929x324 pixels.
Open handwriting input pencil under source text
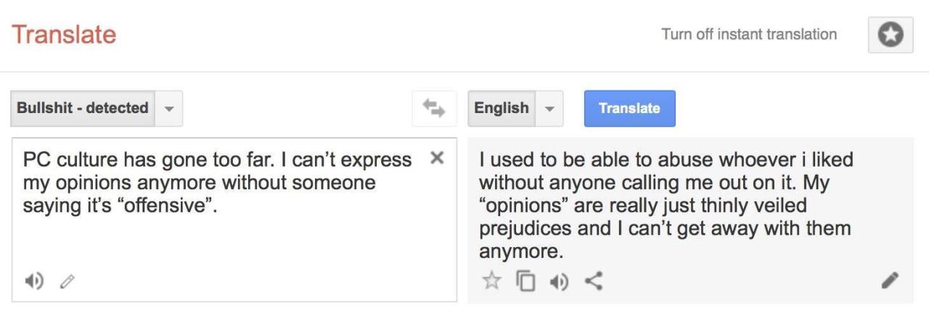[x=67, y=280]
